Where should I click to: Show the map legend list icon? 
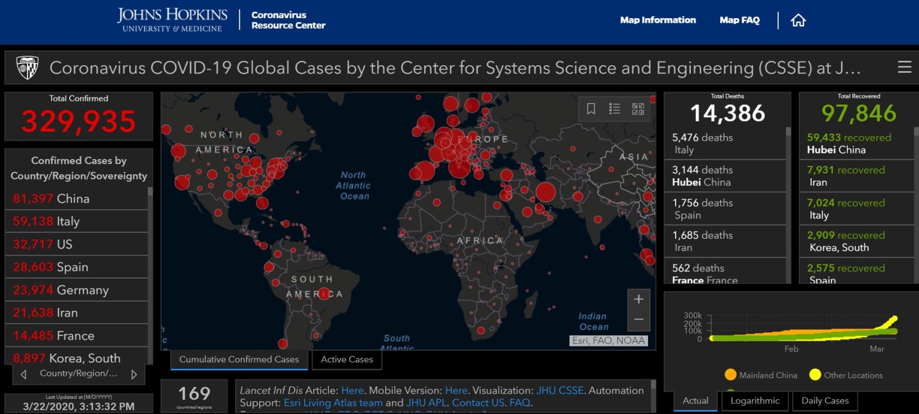(x=615, y=109)
